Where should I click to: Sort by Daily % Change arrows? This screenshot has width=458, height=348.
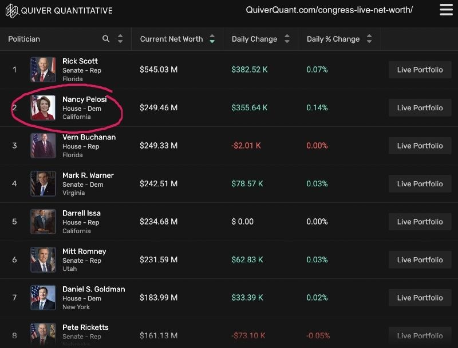pos(369,39)
